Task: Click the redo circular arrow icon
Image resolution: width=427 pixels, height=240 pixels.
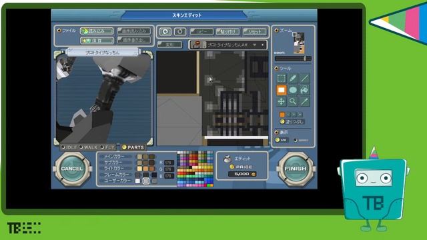Action: pyautogui.click(x=179, y=32)
